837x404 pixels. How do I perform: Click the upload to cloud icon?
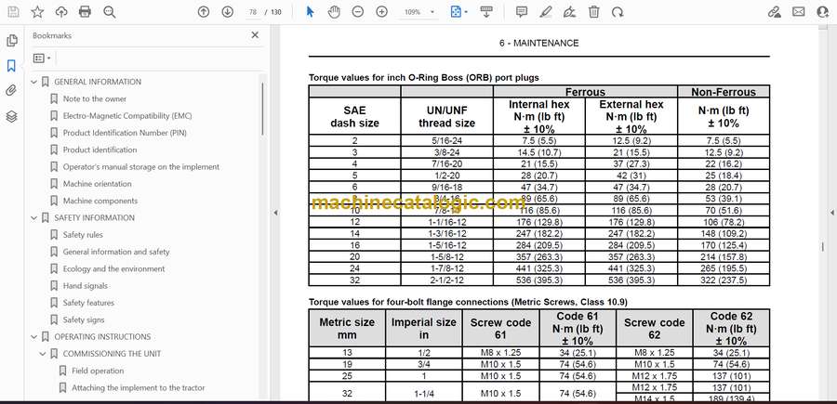[61, 12]
